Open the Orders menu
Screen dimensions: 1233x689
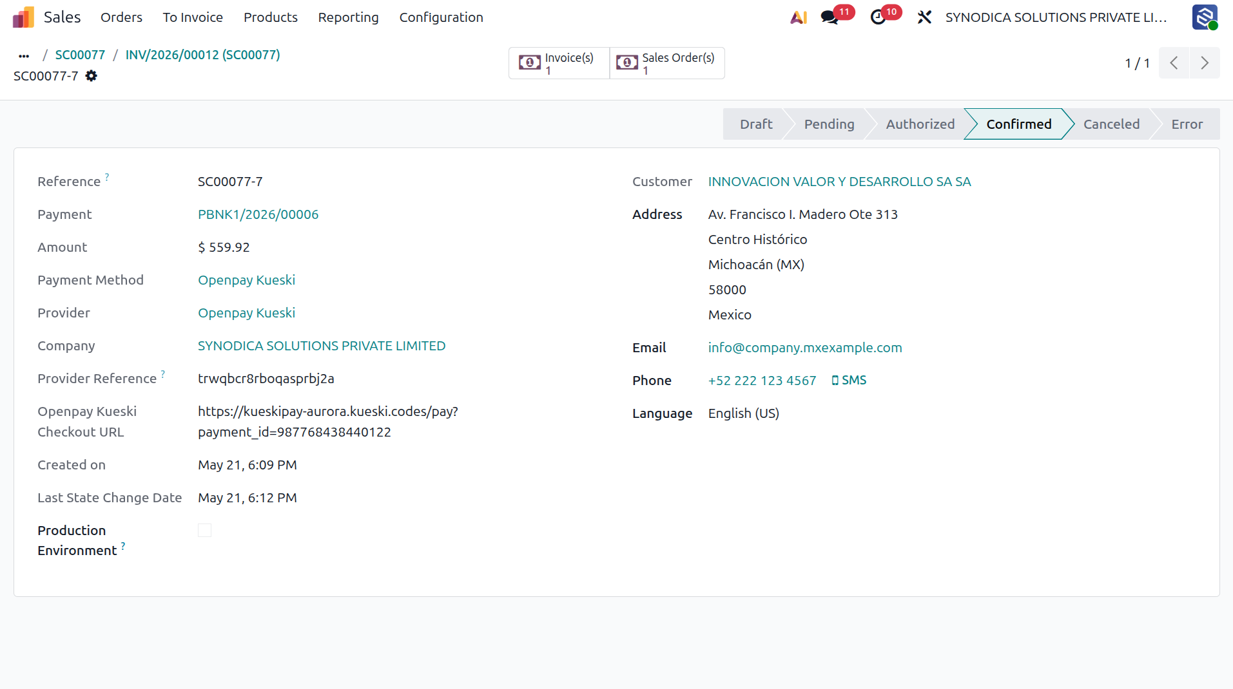coord(121,17)
